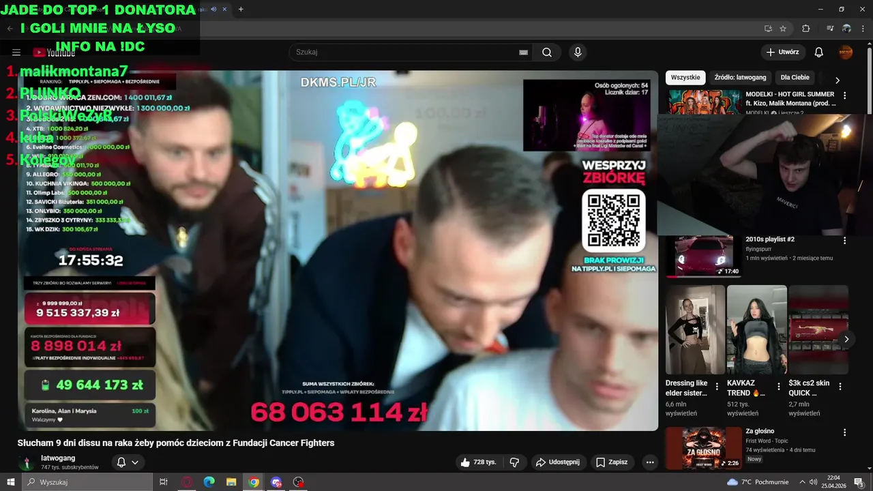
Task: Mute the tab via the speaker icon
Action: (213, 9)
